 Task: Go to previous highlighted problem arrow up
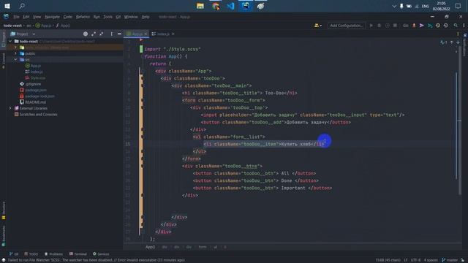452,42
